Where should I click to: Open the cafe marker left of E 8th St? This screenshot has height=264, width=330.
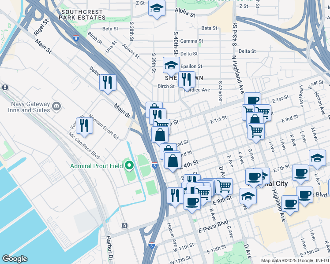click(192, 202)
